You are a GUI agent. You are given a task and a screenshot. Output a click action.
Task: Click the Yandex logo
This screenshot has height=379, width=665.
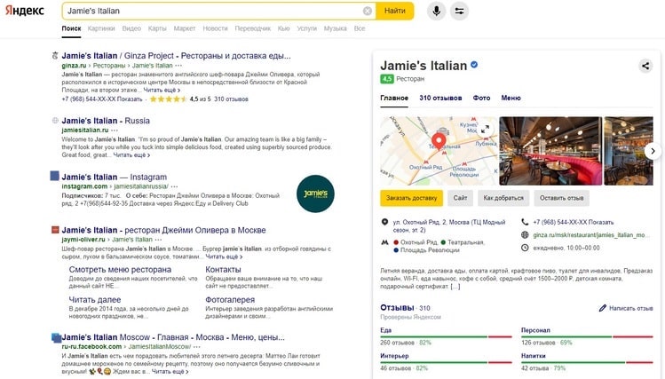(24, 11)
